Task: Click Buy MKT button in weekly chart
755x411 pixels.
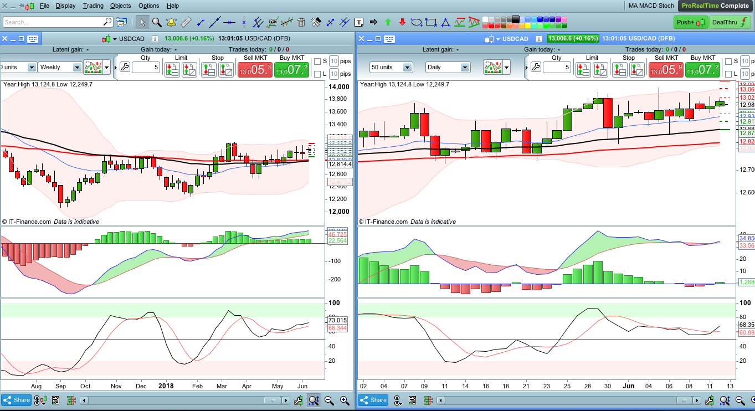Action: pos(291,69)
